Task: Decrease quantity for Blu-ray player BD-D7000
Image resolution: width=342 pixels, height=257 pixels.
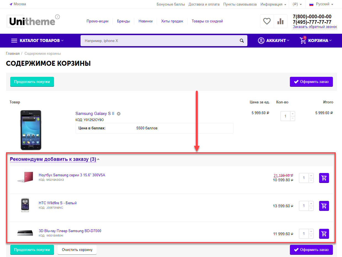Action: (311, 236)
